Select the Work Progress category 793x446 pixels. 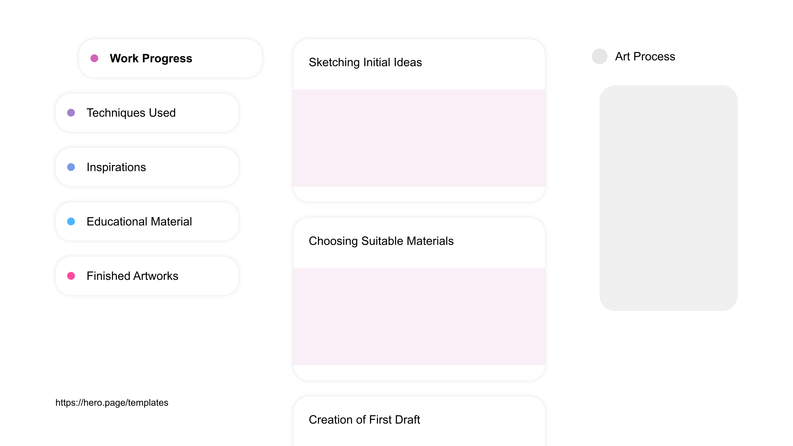coord(170,58)
